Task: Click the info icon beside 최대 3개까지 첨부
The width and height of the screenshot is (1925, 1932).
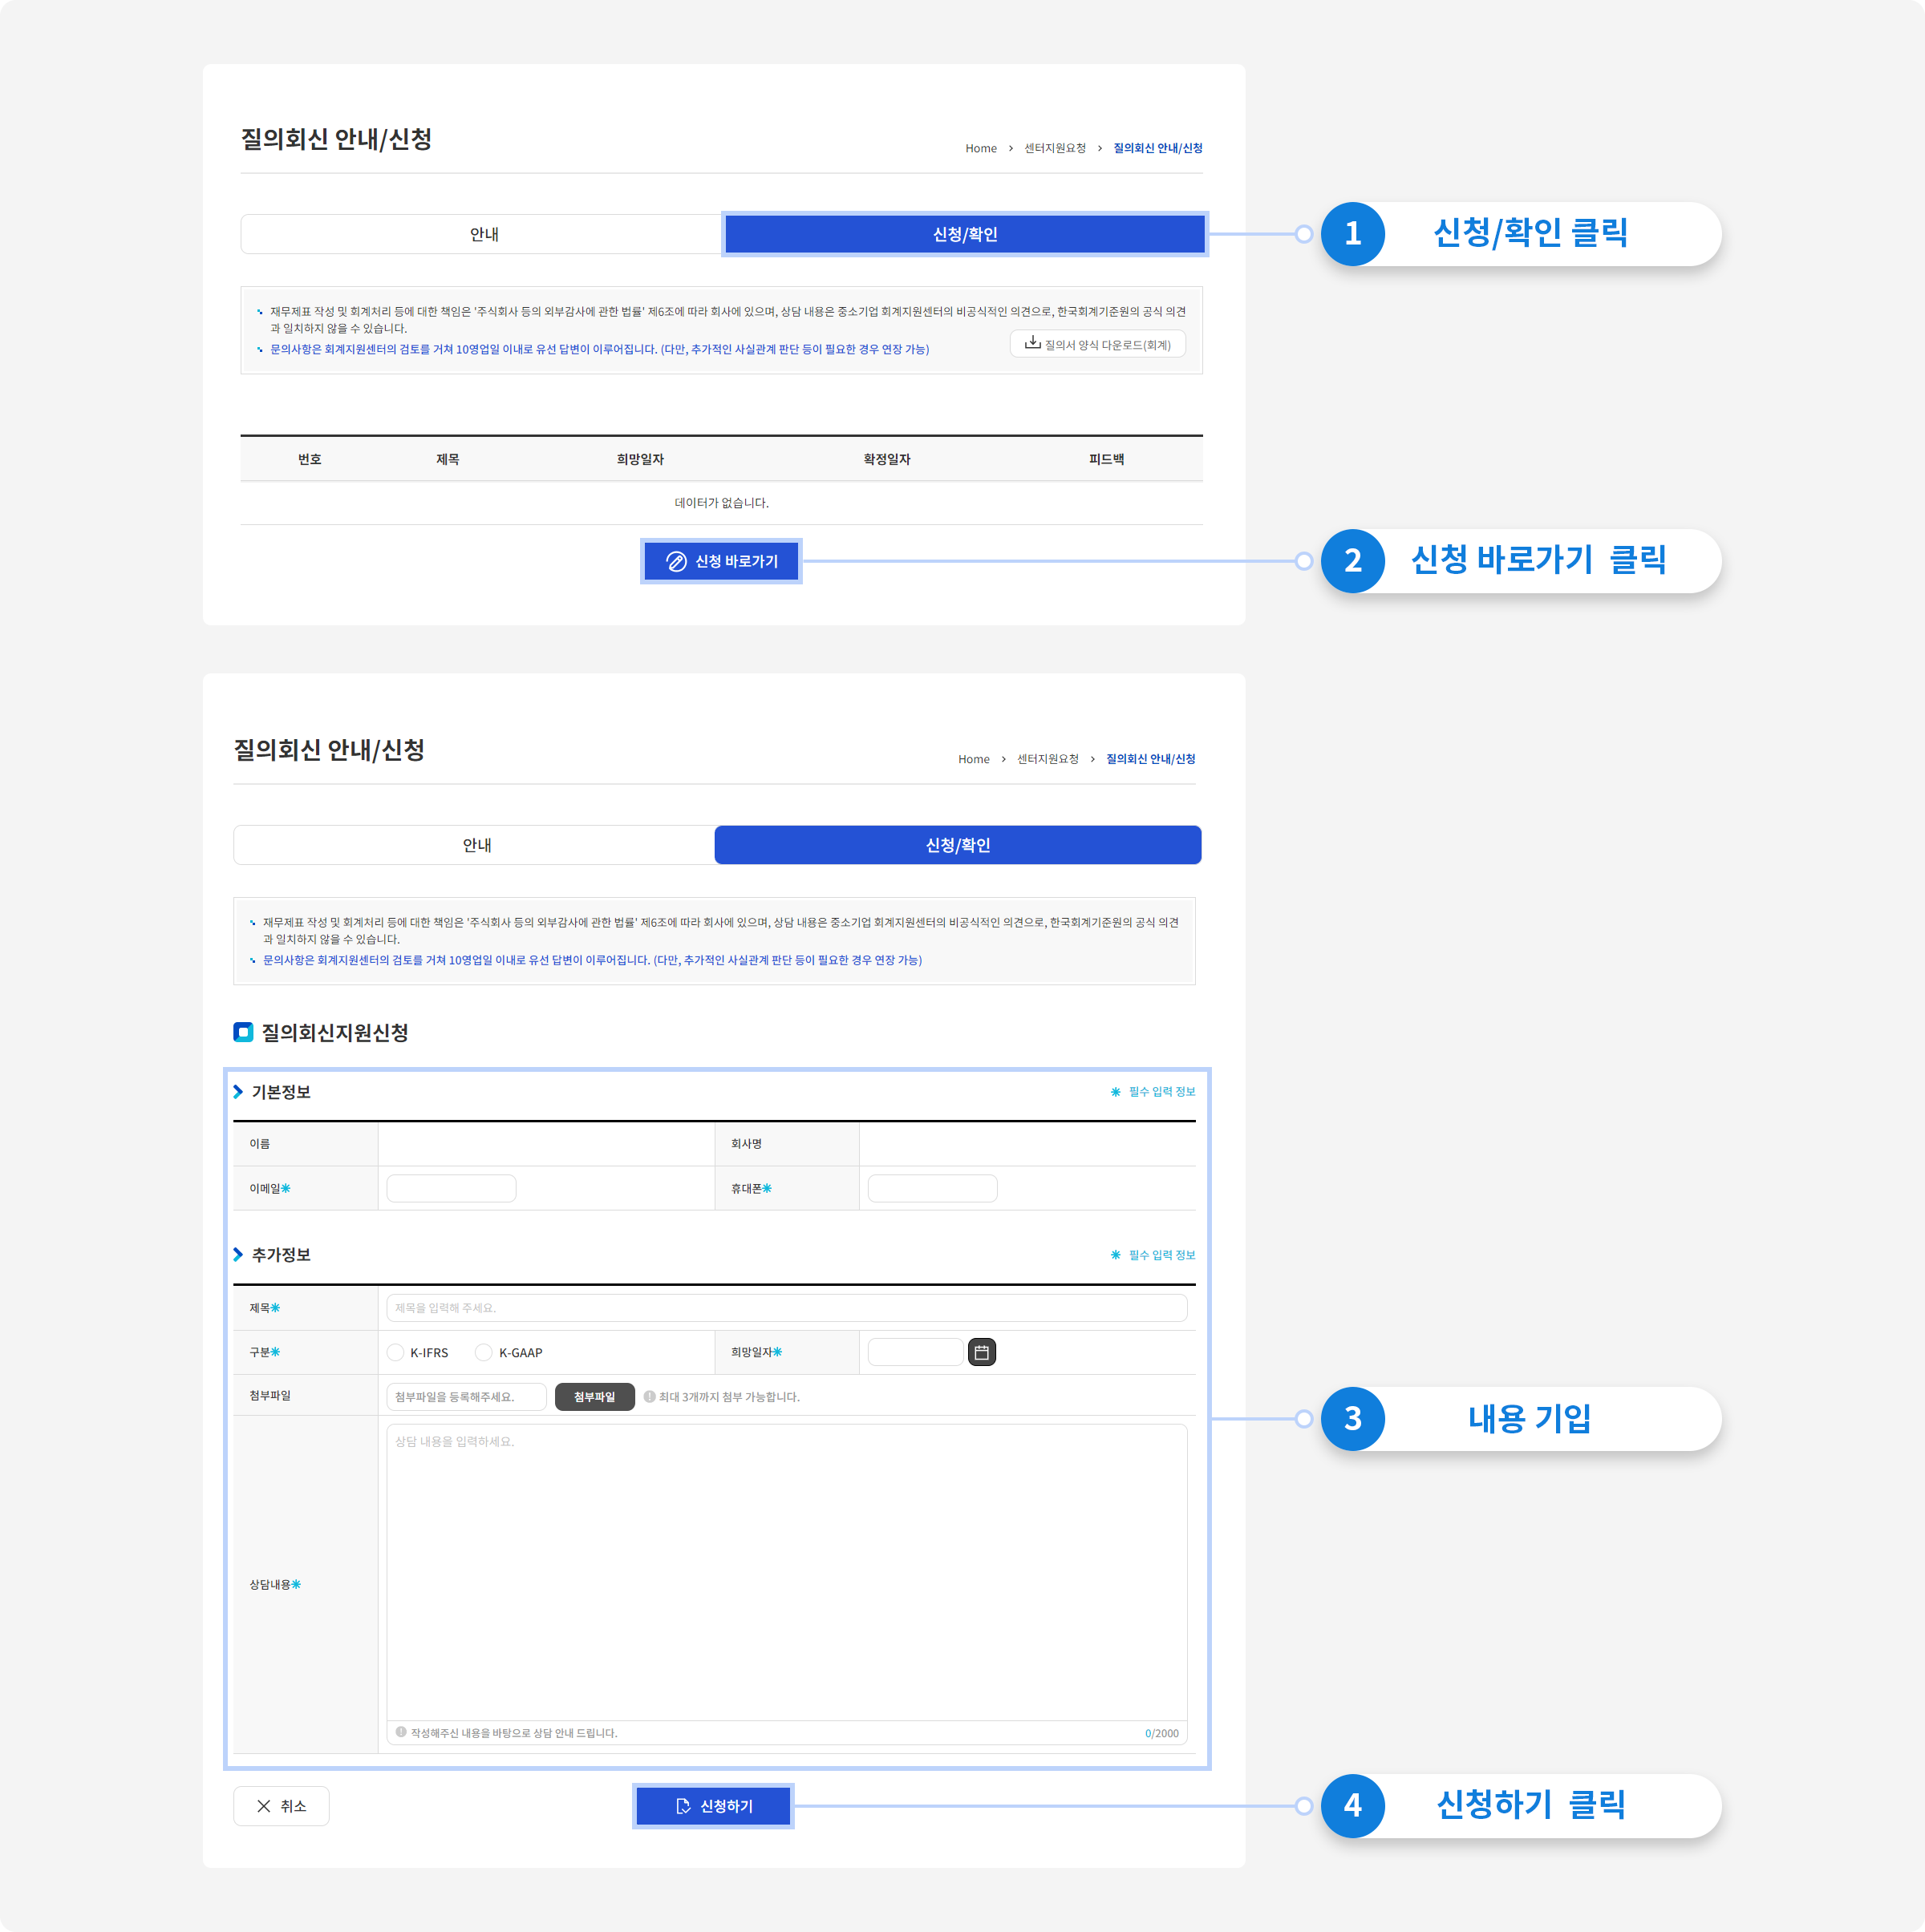Action: 650,1396
